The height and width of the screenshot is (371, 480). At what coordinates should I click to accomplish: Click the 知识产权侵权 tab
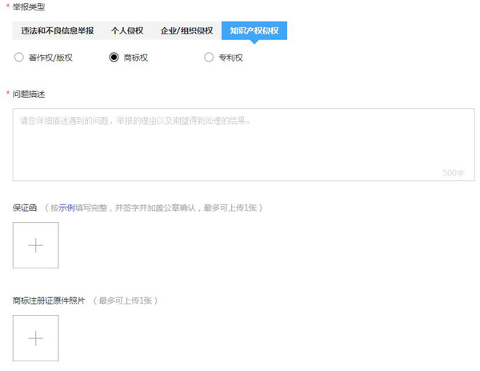[254, 30]
